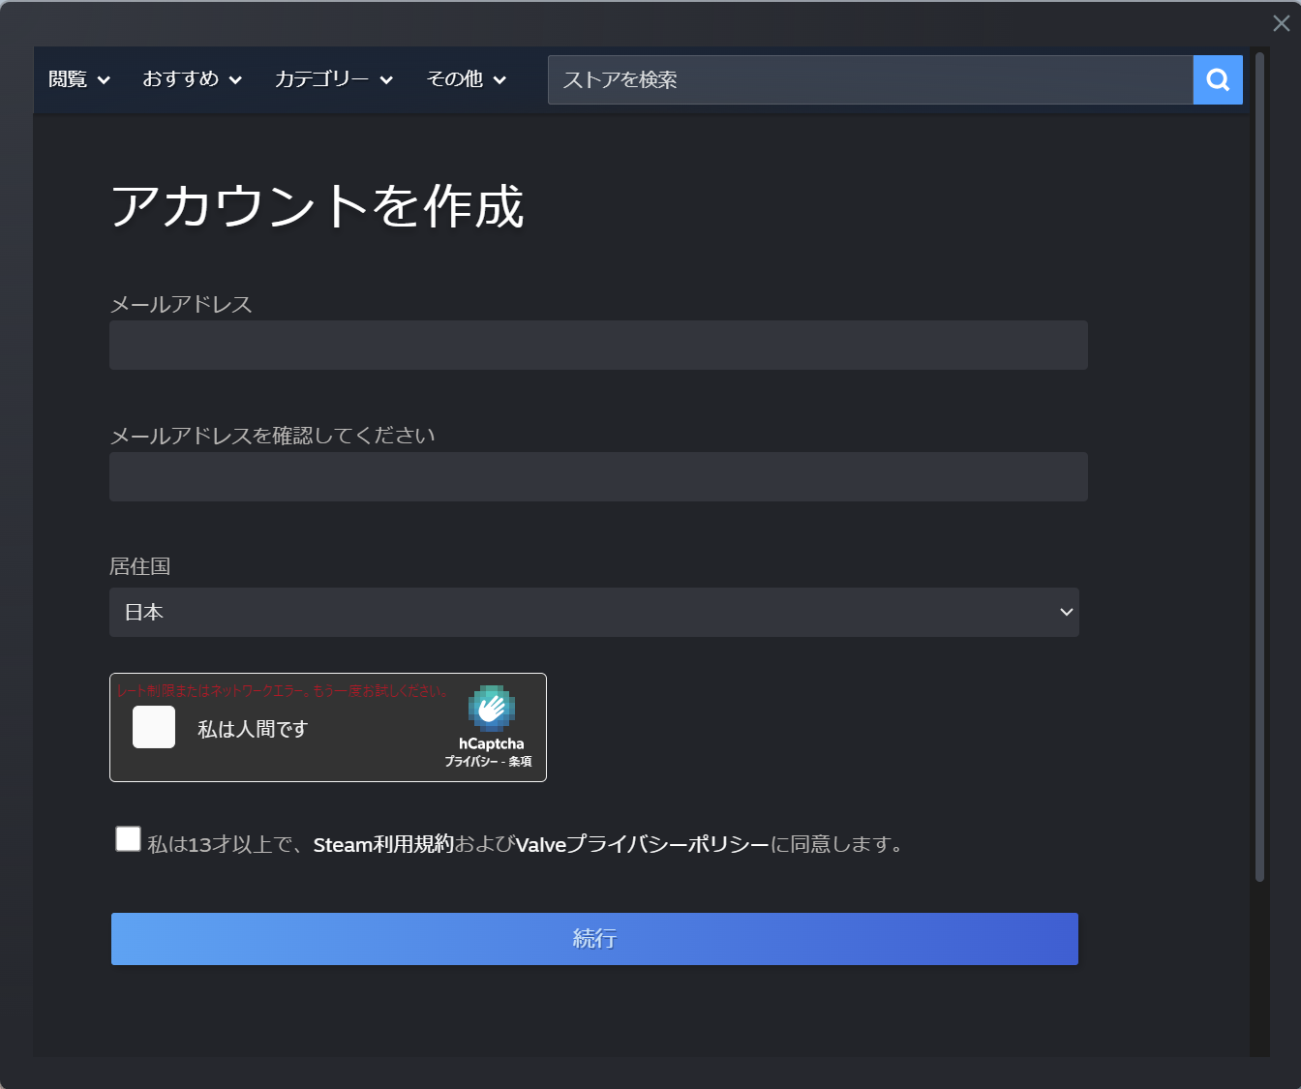Expand the 閲覧 dropdown menu
Image resolution: width=1301 pixels, height=1089 pixels.
79,79
